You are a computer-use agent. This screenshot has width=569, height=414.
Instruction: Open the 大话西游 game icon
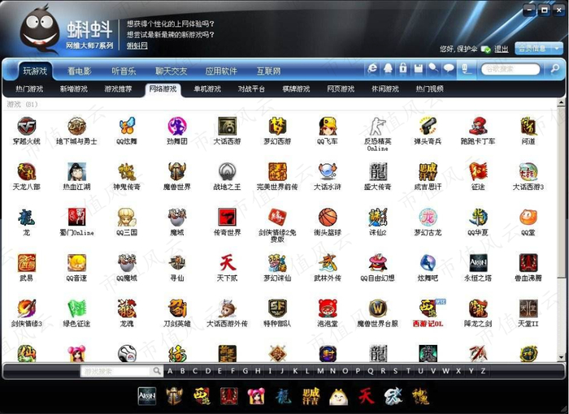pos(227,126)
